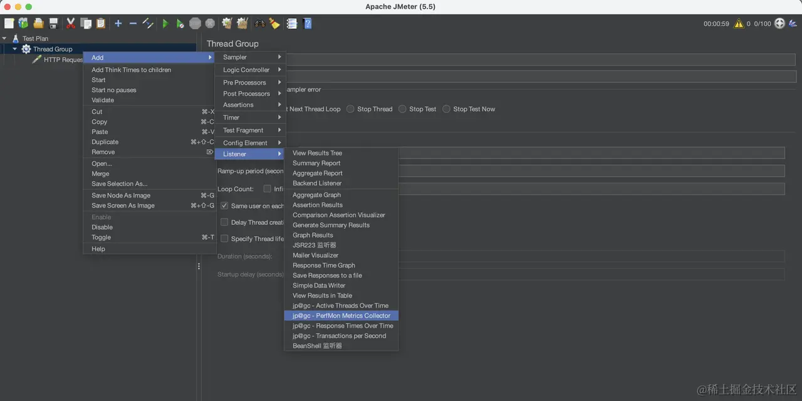Expand the Assertions submenu

251,105
